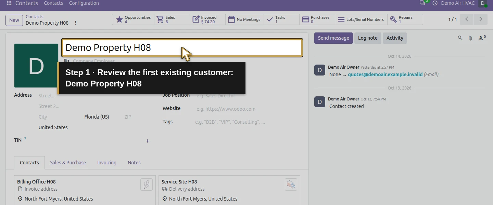The height and width of the screenshot is (205, 493).
Task: Show the TIN help tooltip icon
Action: [x=25, y=139]
